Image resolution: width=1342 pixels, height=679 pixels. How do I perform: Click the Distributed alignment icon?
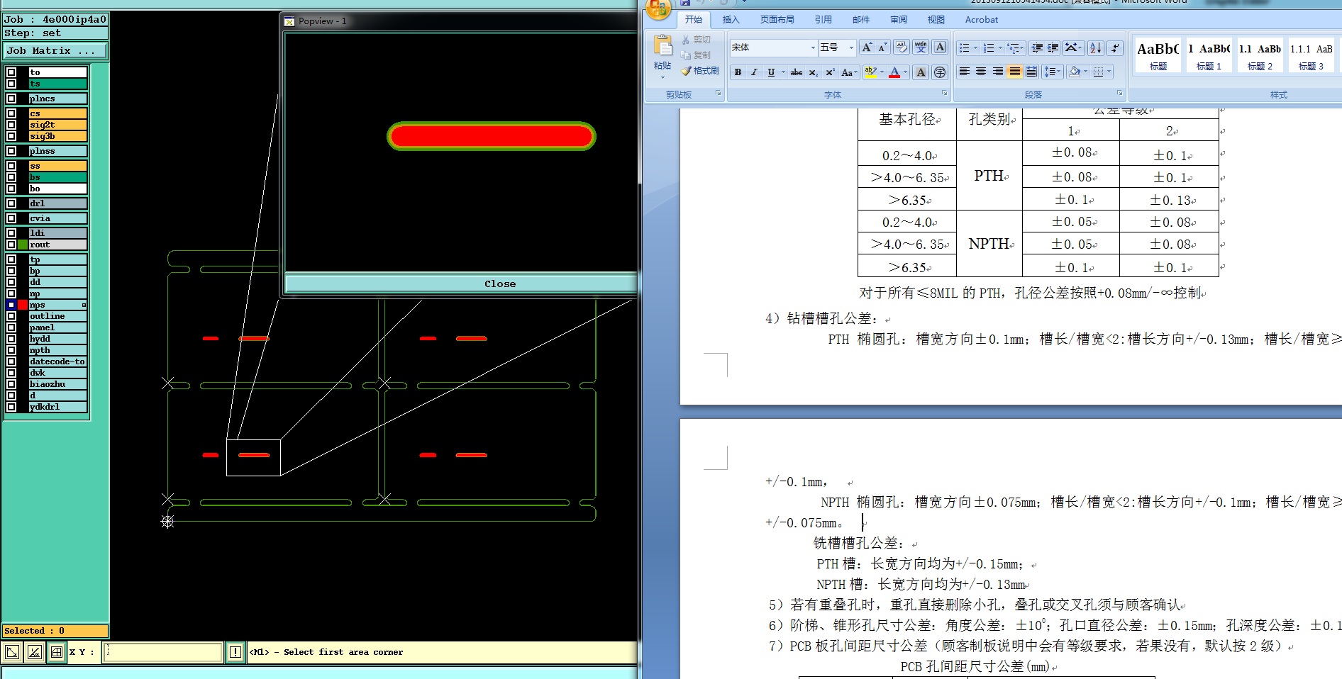pos(1031,72)
